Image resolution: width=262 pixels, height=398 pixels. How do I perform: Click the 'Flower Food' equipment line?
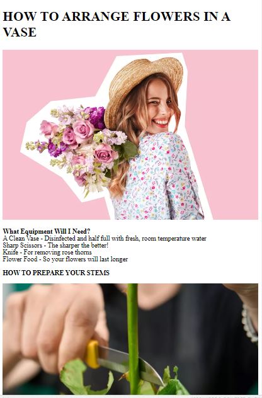(x=65, y=259)
